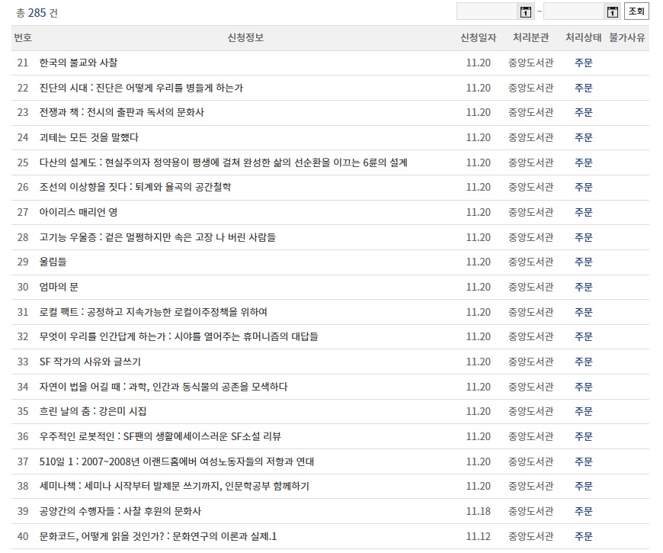663x553 pixels.
Task: Click the 조회 search button
Action: tap(636, 11)
